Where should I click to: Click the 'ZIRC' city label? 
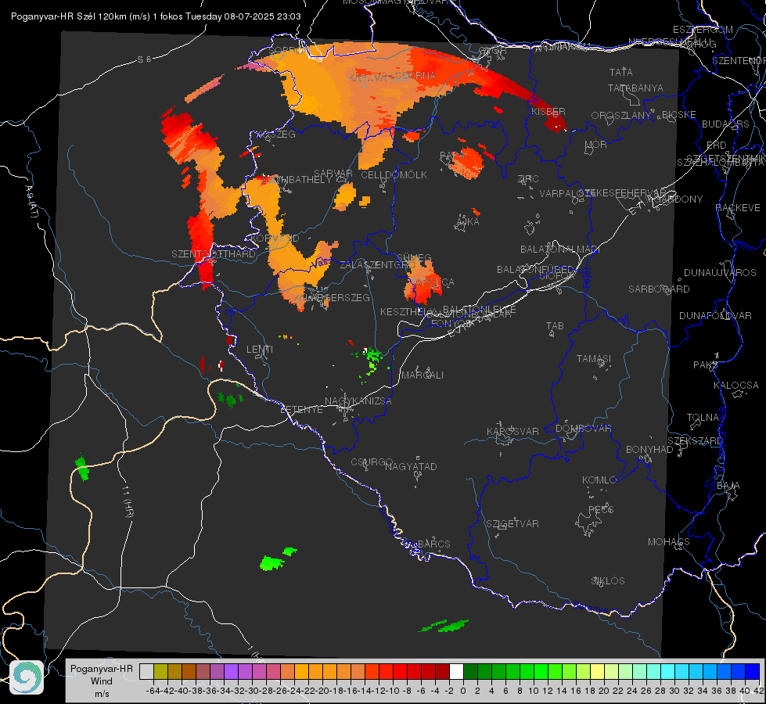528,179
